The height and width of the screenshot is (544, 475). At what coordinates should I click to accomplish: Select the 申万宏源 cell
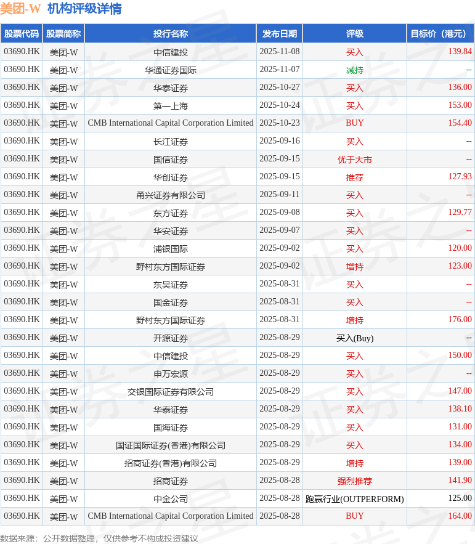[x=171, y=374]
